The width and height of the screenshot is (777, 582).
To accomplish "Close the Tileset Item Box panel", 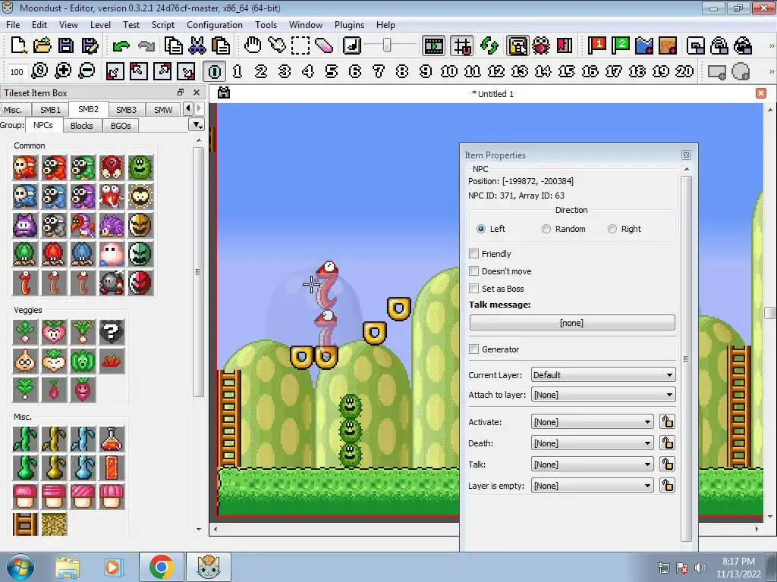I will (x=197, y=92).
